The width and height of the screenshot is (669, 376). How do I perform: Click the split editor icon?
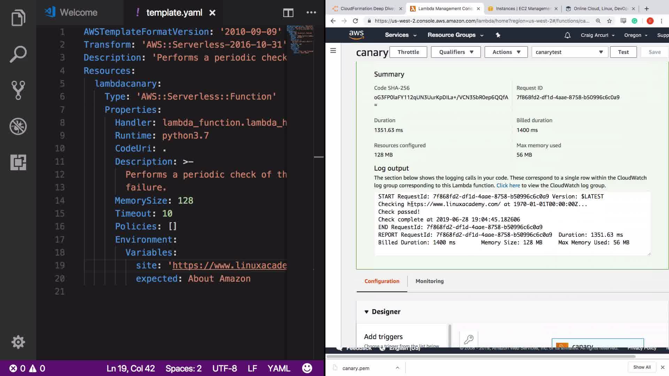pos(288,13)
